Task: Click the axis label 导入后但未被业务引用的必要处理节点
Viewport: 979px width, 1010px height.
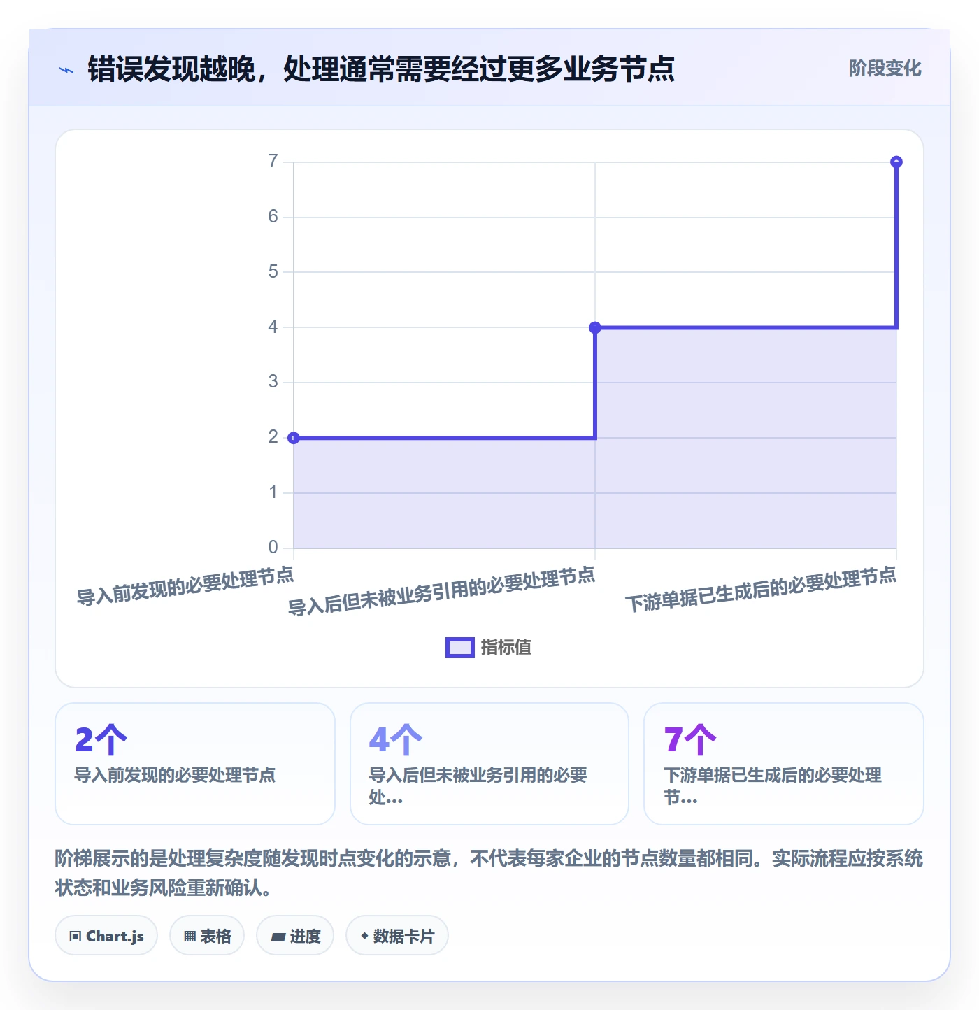Action: (442, 592)
